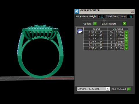139x104 pixels.
Task: Click the Round column header
Action: coord(96,29)
